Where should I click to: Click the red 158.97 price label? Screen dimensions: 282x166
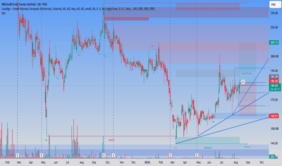pyautogui.click(x=274, y=116)
